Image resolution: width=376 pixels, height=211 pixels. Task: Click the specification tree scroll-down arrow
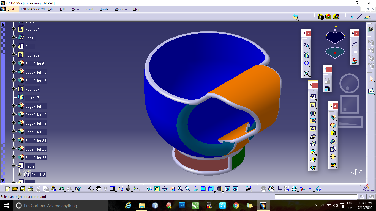[2, 181]
